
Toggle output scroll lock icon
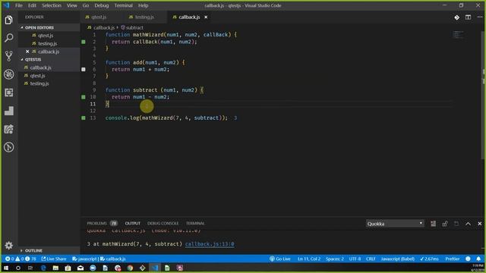pos(445,224)
